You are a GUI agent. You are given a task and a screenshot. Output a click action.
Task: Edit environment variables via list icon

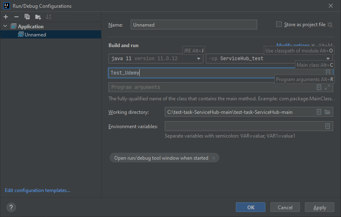[327, 126]
